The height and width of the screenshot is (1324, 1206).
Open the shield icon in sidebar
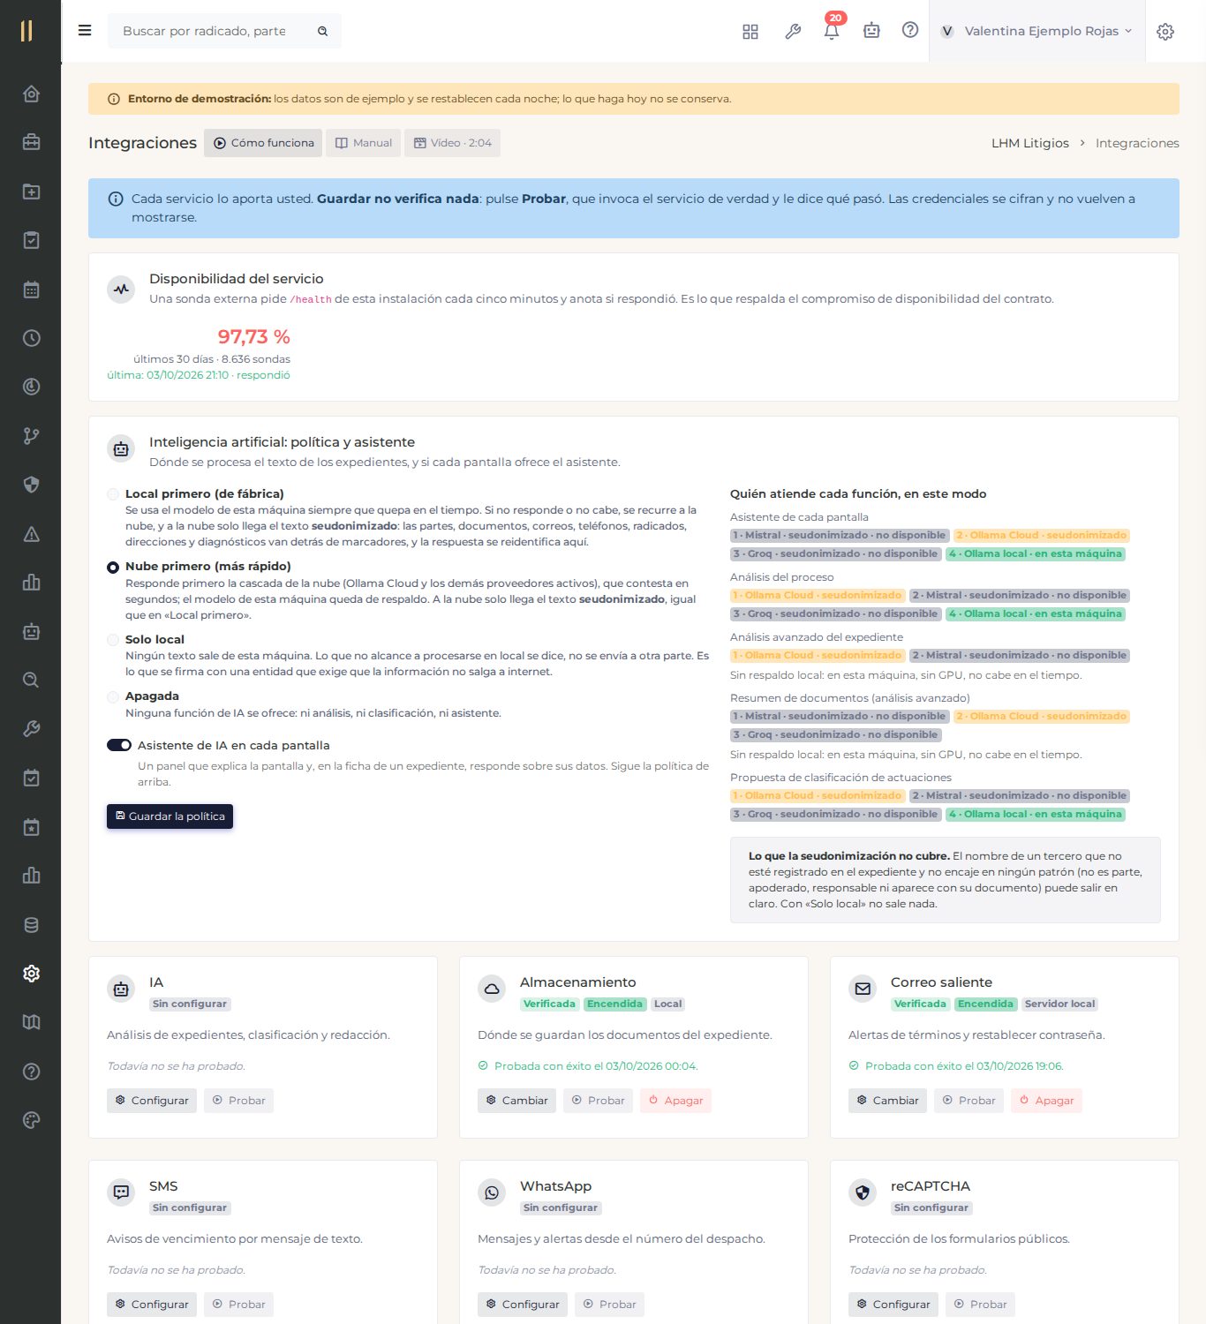pyautogui.click(x=31, y=485)
